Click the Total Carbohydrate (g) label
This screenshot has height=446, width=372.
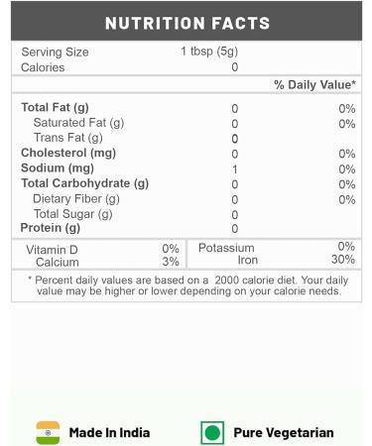[x=85, y=183]
